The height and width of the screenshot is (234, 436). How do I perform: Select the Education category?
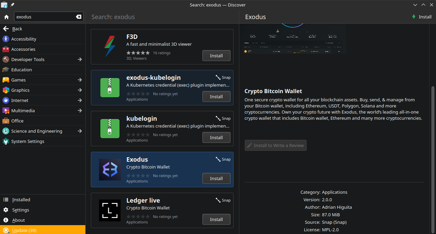tap(43, 70)
